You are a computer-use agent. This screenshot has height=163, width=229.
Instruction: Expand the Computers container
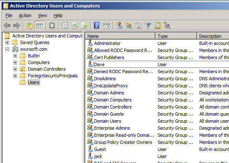tap(15, 62)
